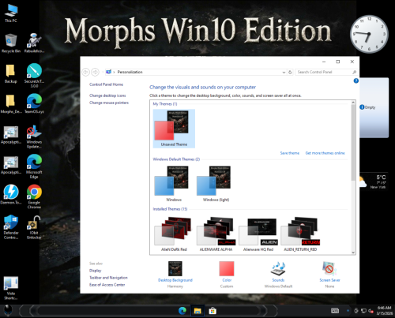This screenshot has width=395, height=318.
Task: Open the address bar history dropdown
Action: pos(284,72)
